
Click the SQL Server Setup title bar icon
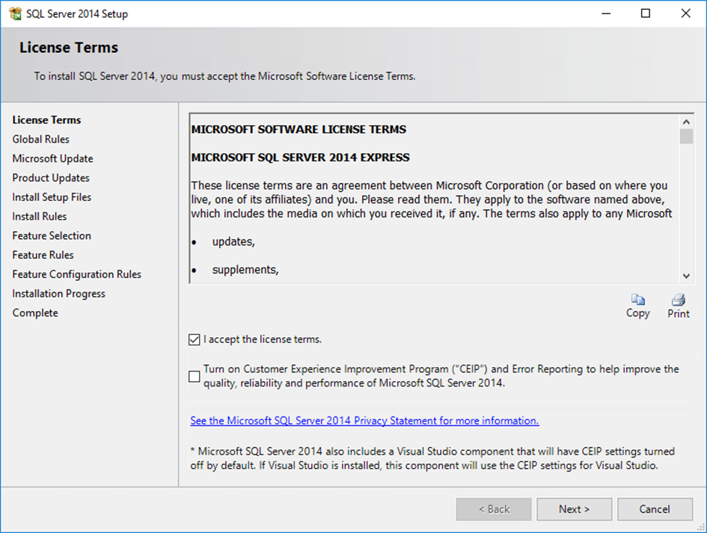point(15,13)
